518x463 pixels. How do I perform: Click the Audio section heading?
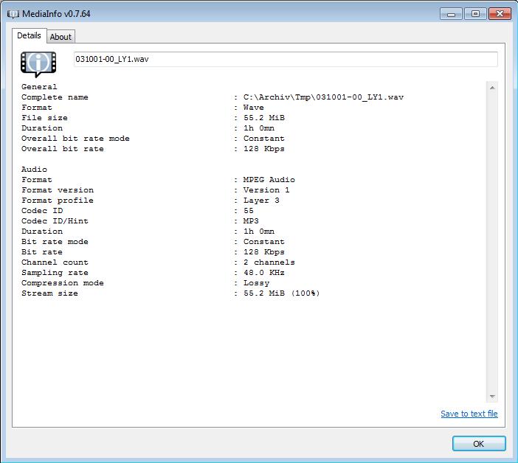(34, 170)
